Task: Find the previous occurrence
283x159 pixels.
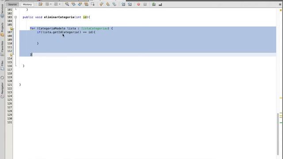Action: click(73, 4)
